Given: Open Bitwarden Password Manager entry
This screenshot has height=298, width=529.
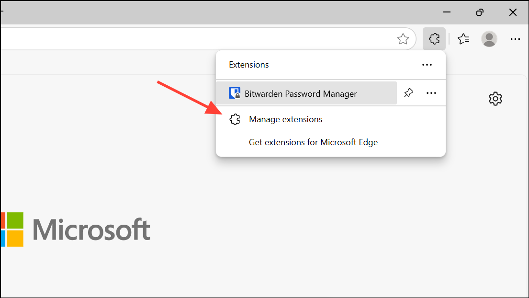Looking at the screenshot, I should [x=306, y=93].
